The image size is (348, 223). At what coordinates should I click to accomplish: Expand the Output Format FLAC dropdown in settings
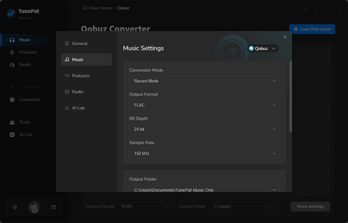tap(204, 105)
